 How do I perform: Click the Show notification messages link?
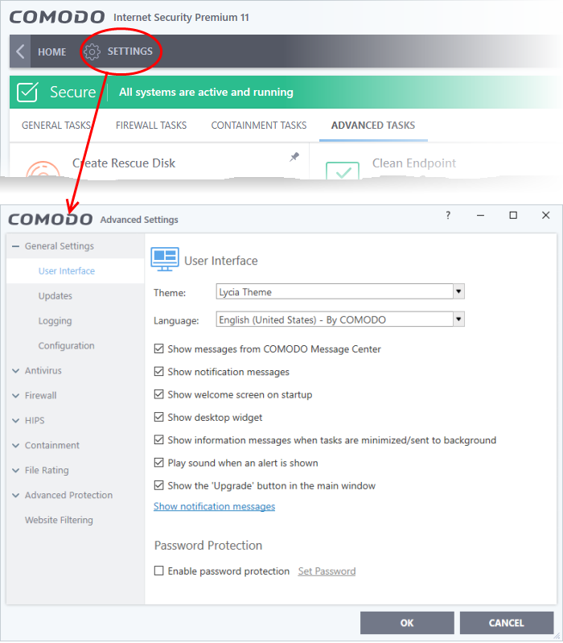tap(214, 506)
